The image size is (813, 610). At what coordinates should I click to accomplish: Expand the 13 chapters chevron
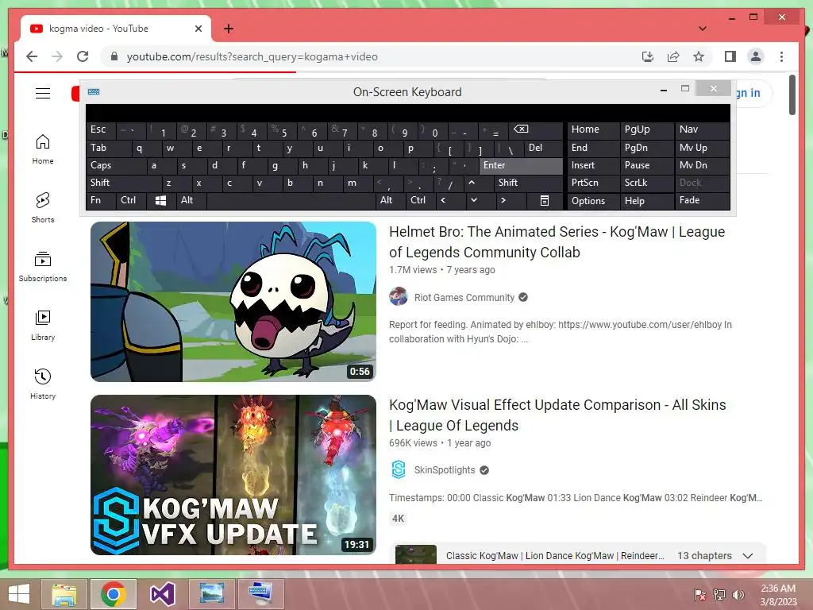[x=747, y=555]
